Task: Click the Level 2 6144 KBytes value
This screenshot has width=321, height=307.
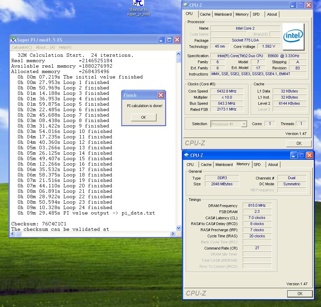Action: click(289, 103)
